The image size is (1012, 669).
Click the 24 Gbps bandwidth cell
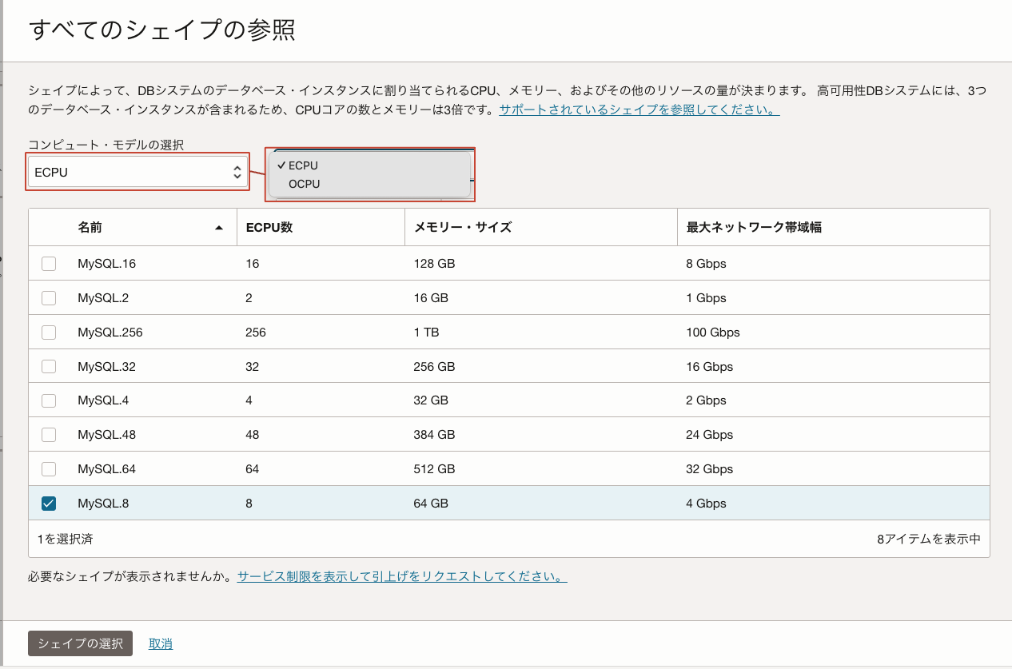coord(709,435)
